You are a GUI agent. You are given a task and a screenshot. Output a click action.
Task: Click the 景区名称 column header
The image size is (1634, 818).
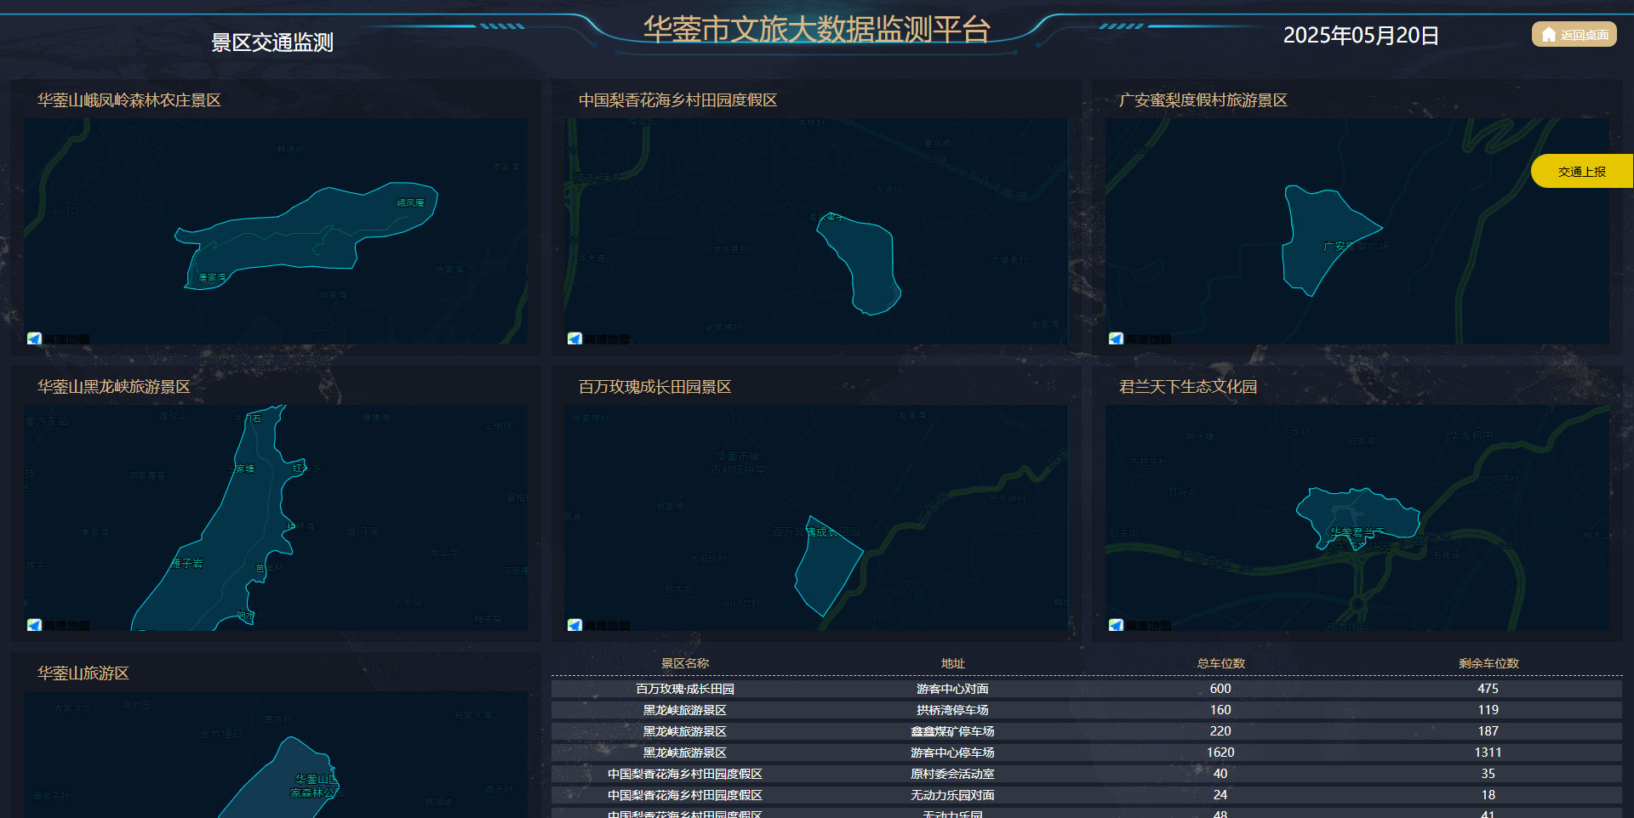coord(686,663)
